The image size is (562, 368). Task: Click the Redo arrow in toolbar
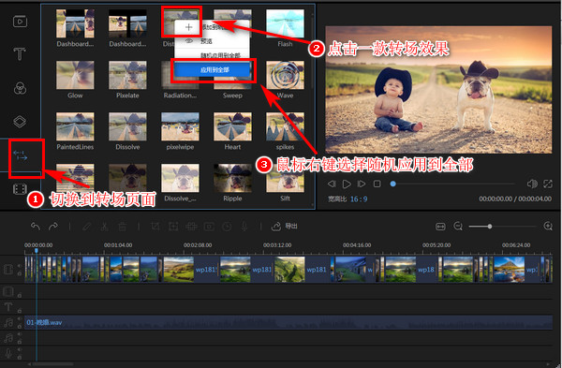click(x=53, y=226)
